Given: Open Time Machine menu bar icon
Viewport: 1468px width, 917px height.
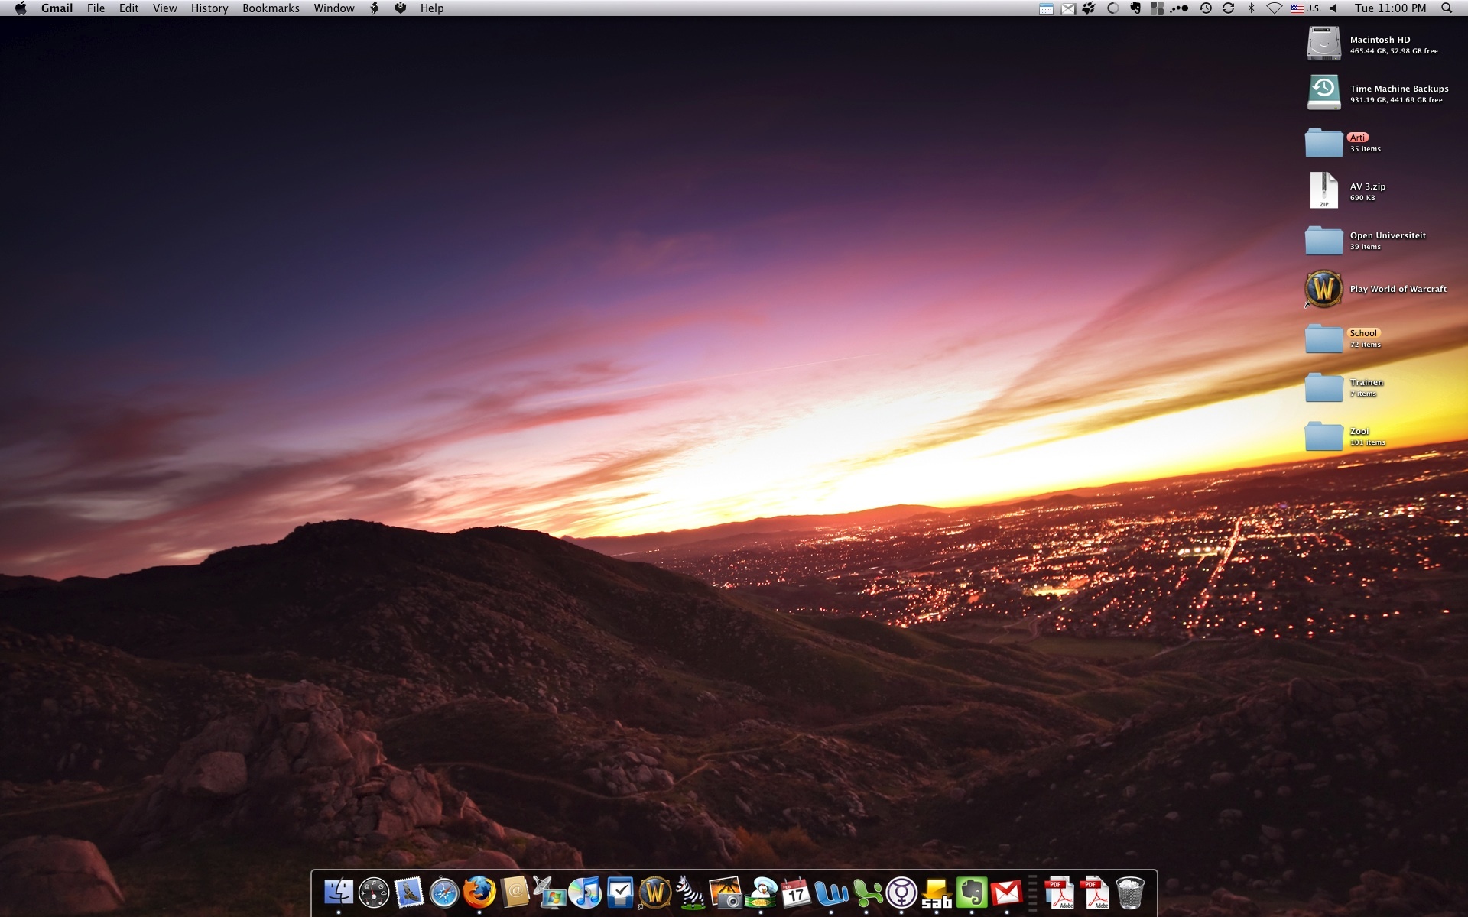Looking at the screenshot, I should pos(1206,8).
